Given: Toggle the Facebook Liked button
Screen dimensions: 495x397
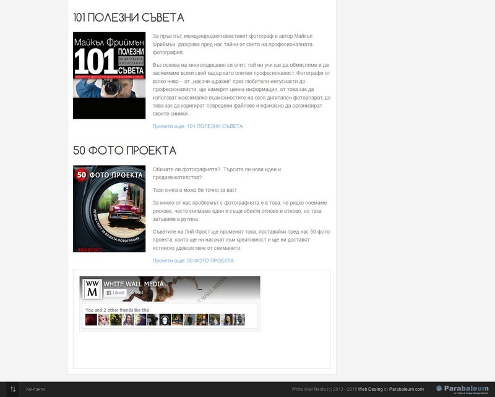Looking at the screenshot, I should point(115,293).
